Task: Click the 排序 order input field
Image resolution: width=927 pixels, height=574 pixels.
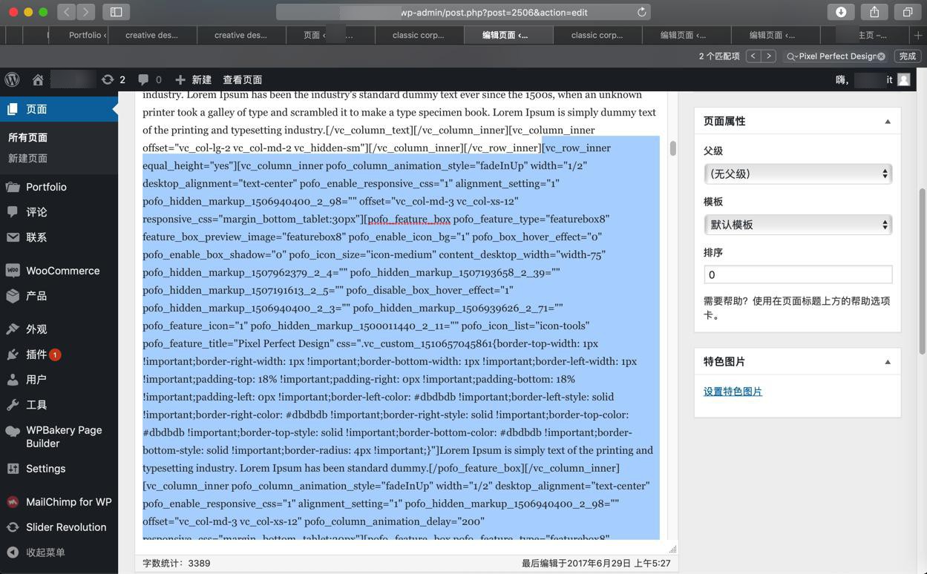Action: coord(798,274)
